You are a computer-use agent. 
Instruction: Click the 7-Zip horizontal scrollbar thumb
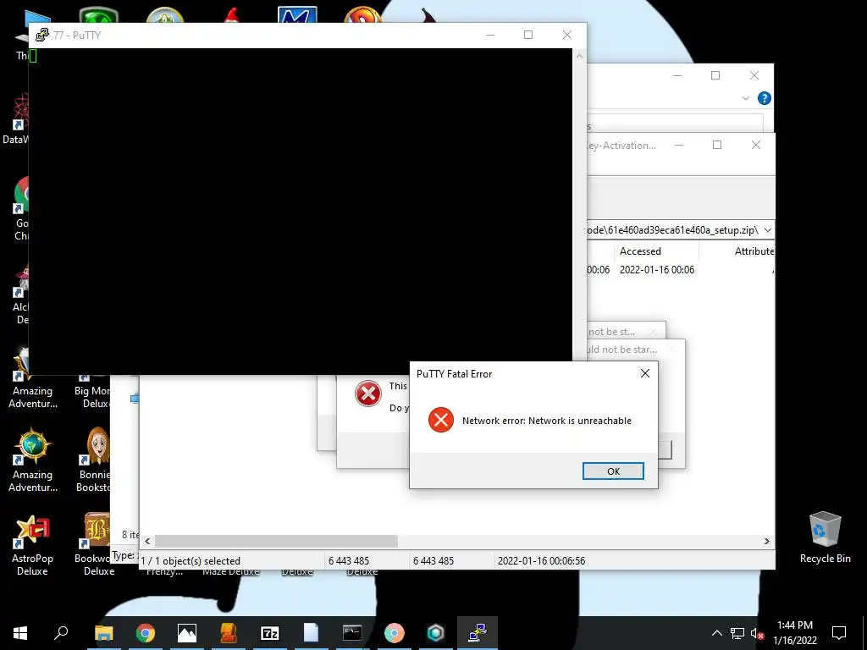[276, 541]
